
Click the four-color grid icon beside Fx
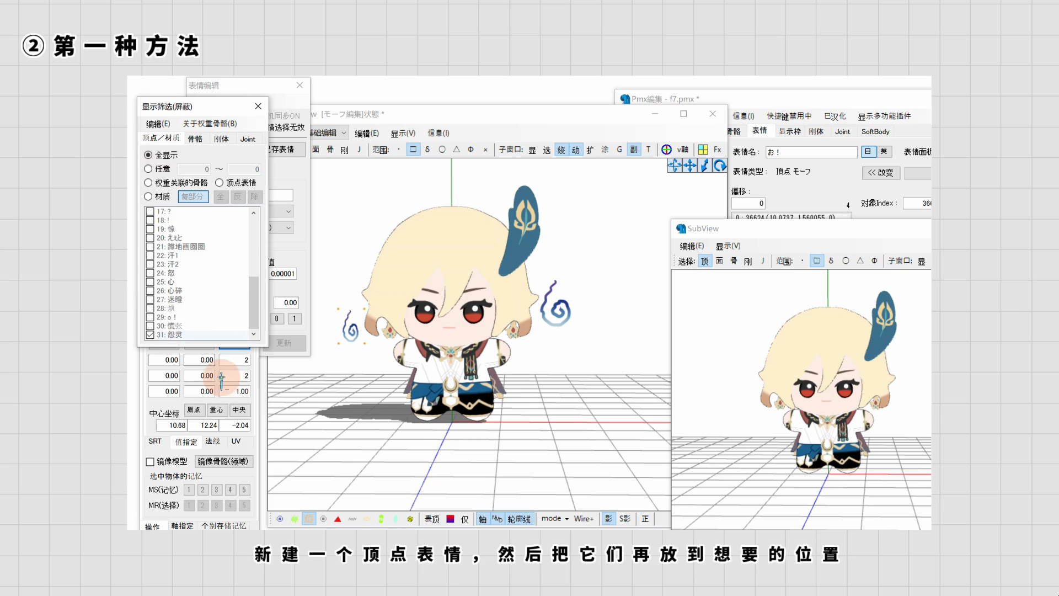(x=703, y=150)
